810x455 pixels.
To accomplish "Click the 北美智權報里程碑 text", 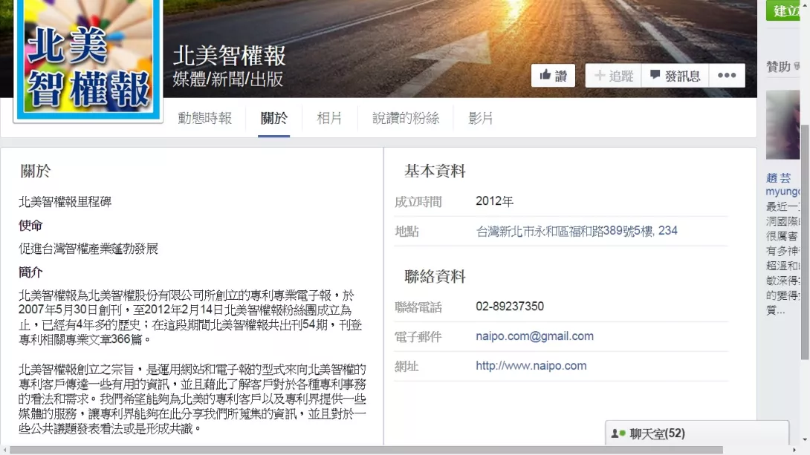I will click(x=65, y=202).
